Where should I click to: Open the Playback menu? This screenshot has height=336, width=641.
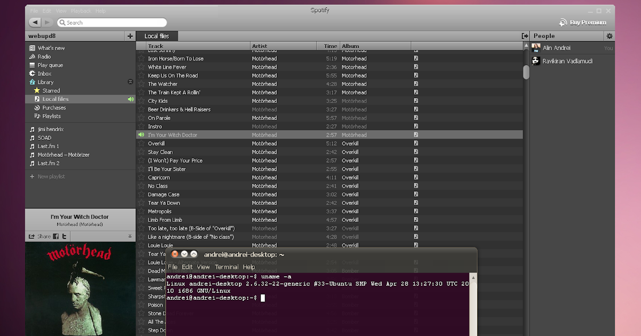pyautogui.click(x=81, y=11)
